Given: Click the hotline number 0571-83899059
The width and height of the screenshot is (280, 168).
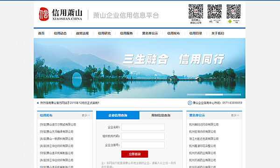Looking at the screenshot, I should (x=232, y=103).
